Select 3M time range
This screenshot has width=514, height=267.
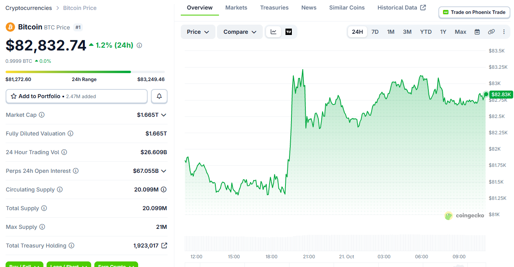407,32
